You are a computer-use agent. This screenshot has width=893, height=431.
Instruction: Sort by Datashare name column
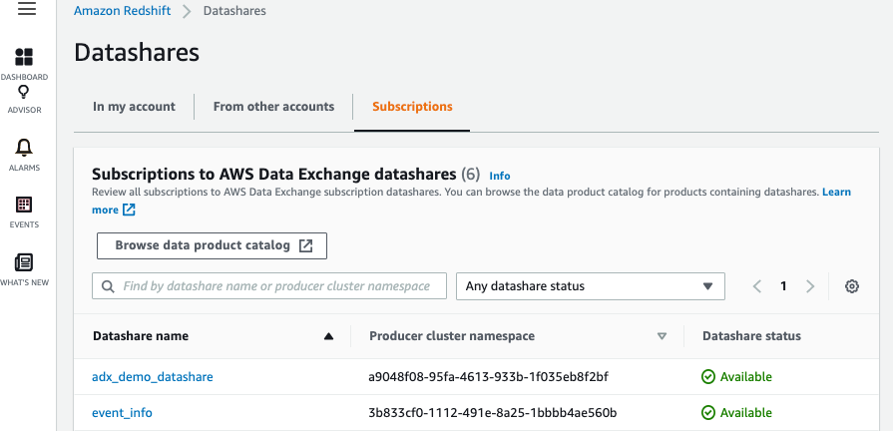coord(328,336)
